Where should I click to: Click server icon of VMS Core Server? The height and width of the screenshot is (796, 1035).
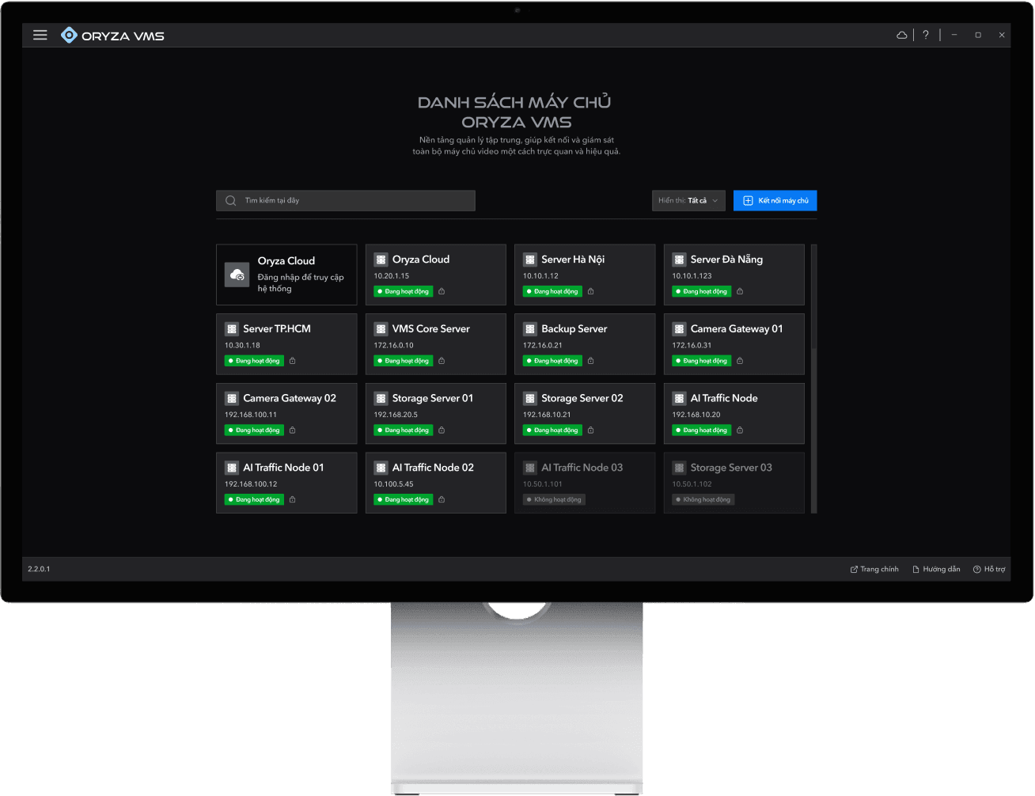[x=381, y=329]
